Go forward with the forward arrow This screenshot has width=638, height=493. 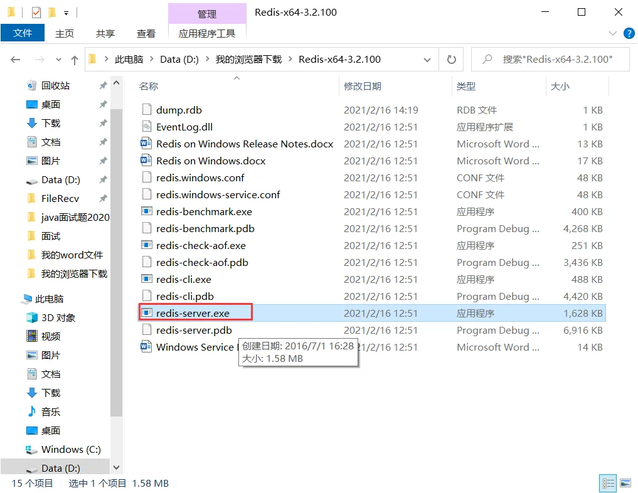coord(40,60)
